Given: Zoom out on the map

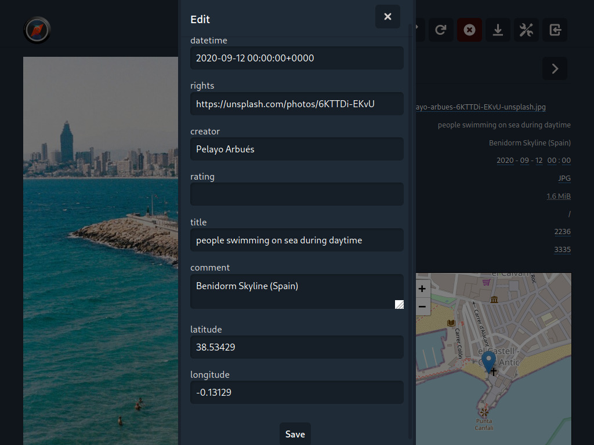Looking at the screenshot, I should pos(422,307).
